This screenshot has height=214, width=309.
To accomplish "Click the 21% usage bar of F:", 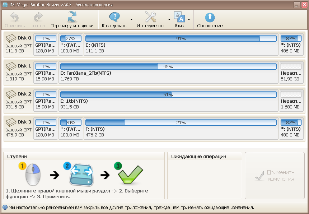I will [181, 122].
